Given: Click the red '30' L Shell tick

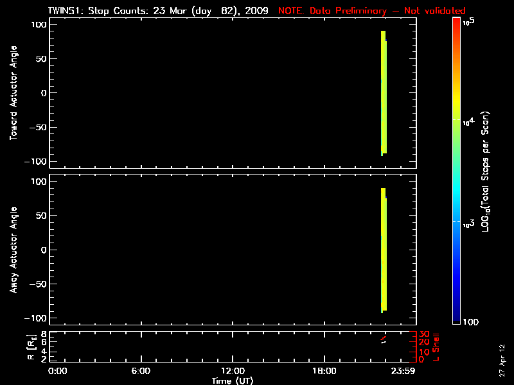Looking at the screenshot, I should (x=424, y=334).
